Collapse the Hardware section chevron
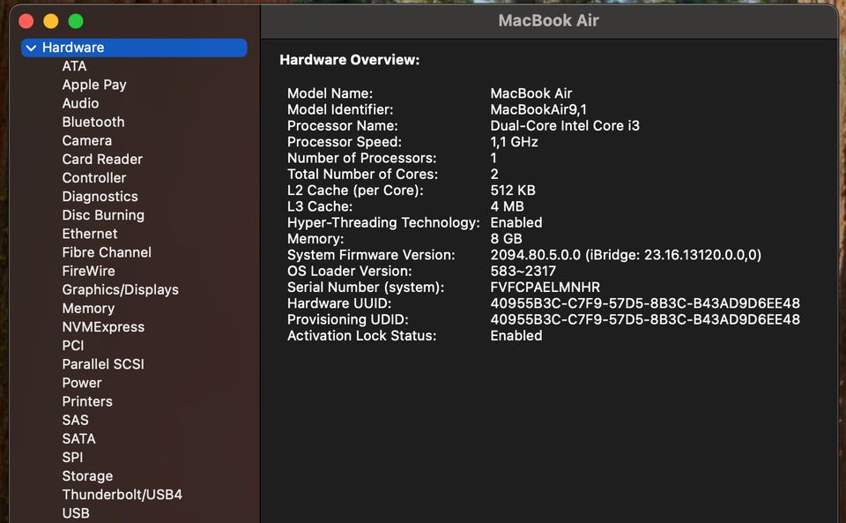 tap(32, 48)
